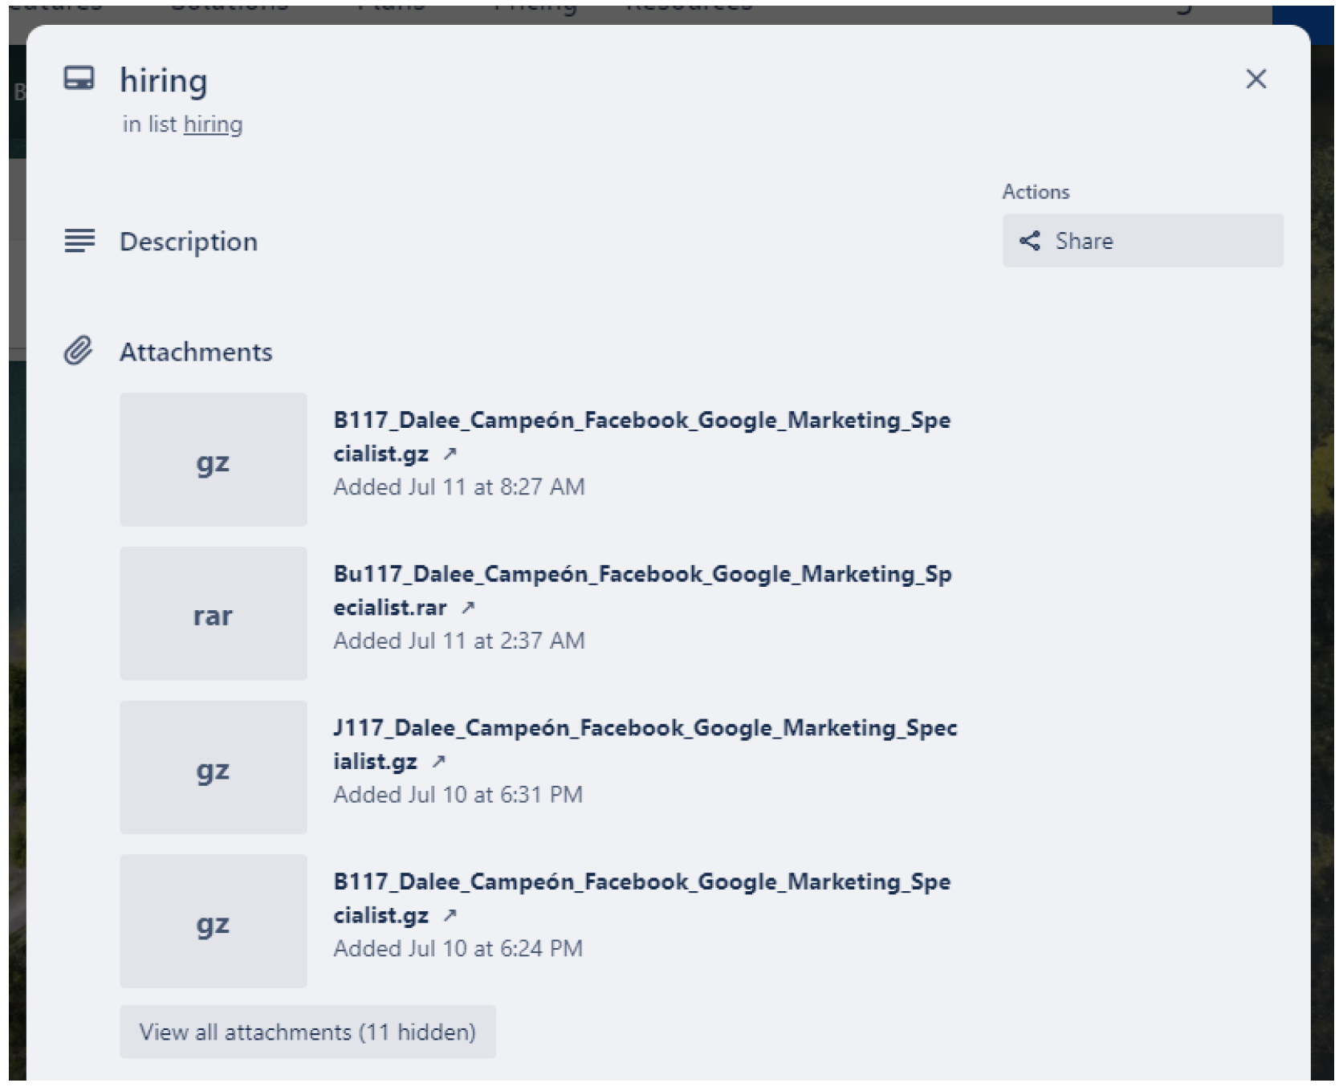Click the Attachments paperclip icon

79,351
